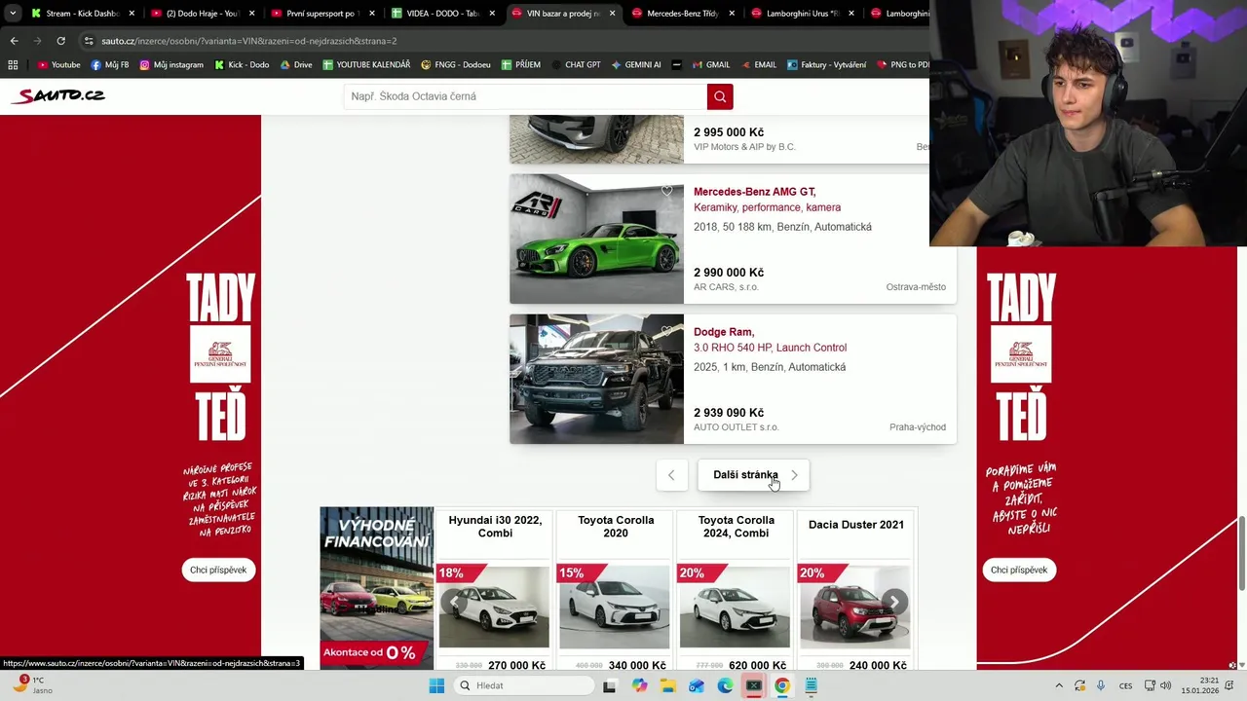The image size is (1247, 701).
Task: Close the Stream - Kick Dashboard tab
Action: tap(132, 14)
